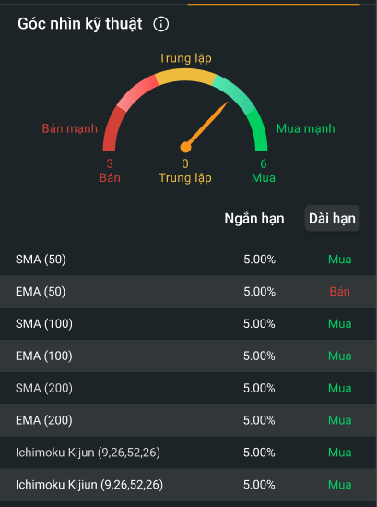Click the Mua mạnh gauge label

(306, 128)
